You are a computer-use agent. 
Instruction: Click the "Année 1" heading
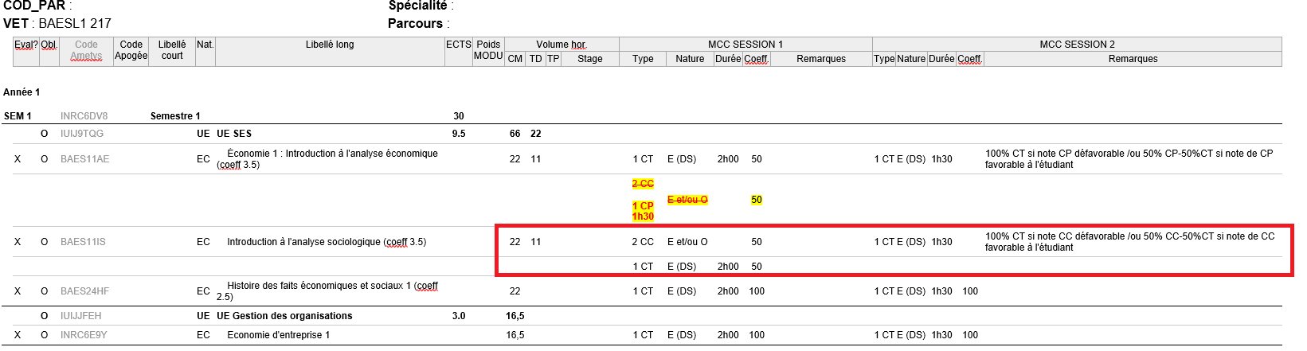pyautogui.click(x=22, y=92)
